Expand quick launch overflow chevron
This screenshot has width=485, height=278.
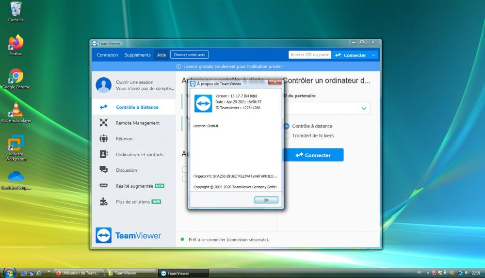[48, 272]
